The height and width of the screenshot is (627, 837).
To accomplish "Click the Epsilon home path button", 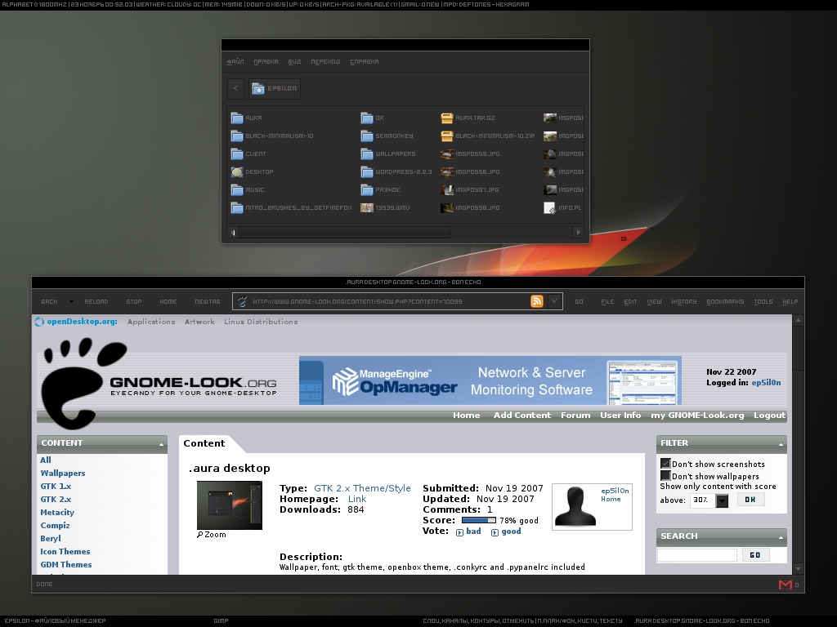I will pyautogui.click(x=275, y=88).
